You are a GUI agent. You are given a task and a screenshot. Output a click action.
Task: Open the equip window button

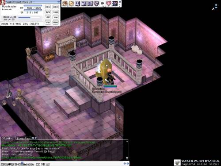56,12
